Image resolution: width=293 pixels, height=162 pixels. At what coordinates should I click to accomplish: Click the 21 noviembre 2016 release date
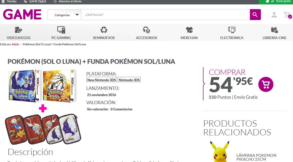(101, 95)
